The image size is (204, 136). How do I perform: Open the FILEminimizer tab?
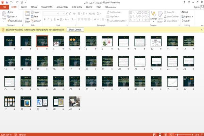point(111,7)
